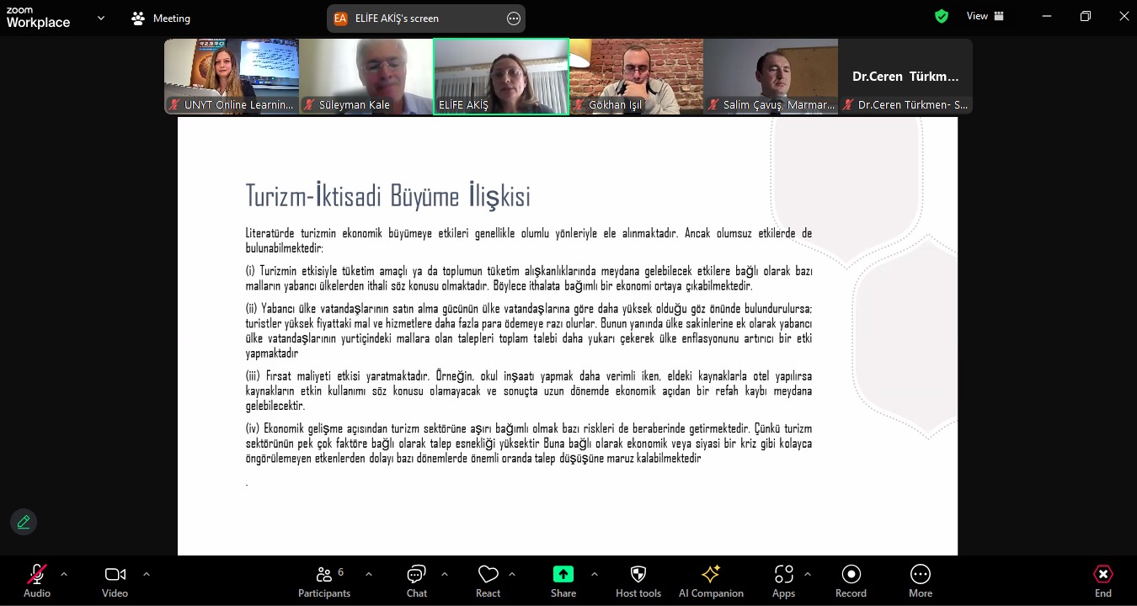Image resolution: width=1137 pixels, height=606 pixels.
Task: Expand chat options chevron
Action: coord(445,574)
